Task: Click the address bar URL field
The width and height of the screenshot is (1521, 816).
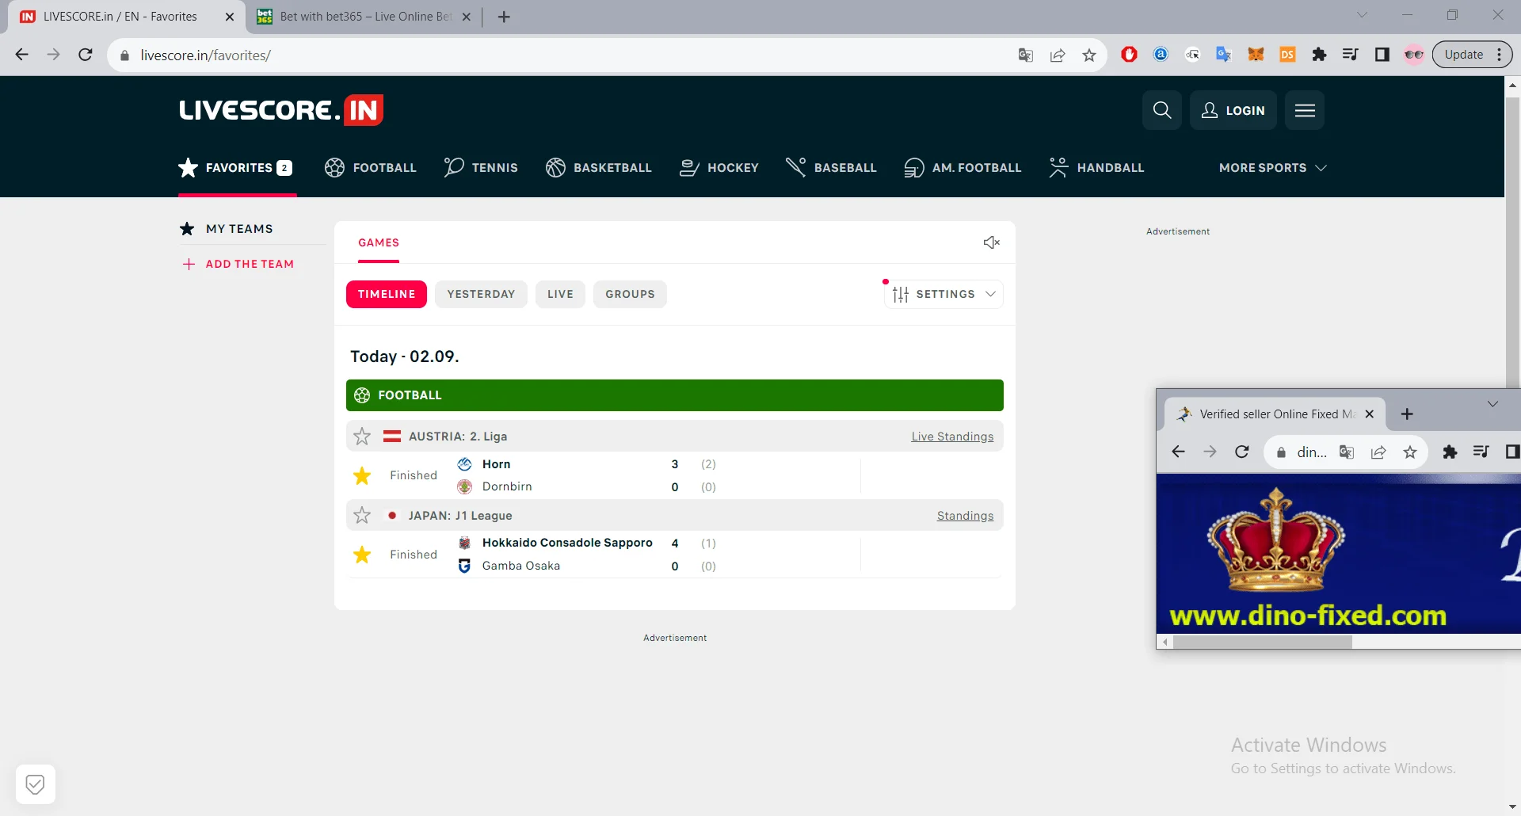Action: [555, 55]
